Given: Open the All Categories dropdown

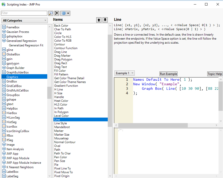Looking at the screenshot, I should 24,21.
